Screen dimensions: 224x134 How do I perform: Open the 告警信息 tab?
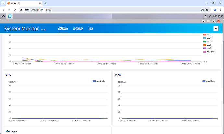click(x=78, y=29)
